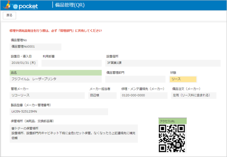The width and height of the screenshot is (227, 157).
Task: Click the 備品管理No label
Action: pyautogui.click(x=19, y=40)
